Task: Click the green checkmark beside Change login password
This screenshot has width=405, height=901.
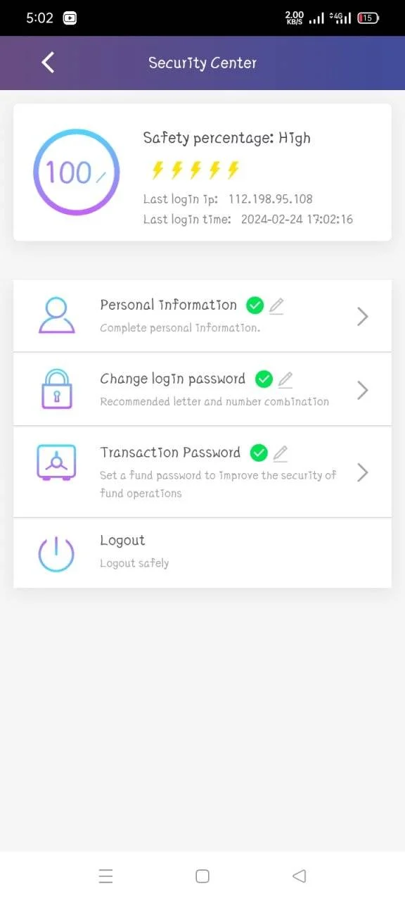Action: [x=263, y=379]
